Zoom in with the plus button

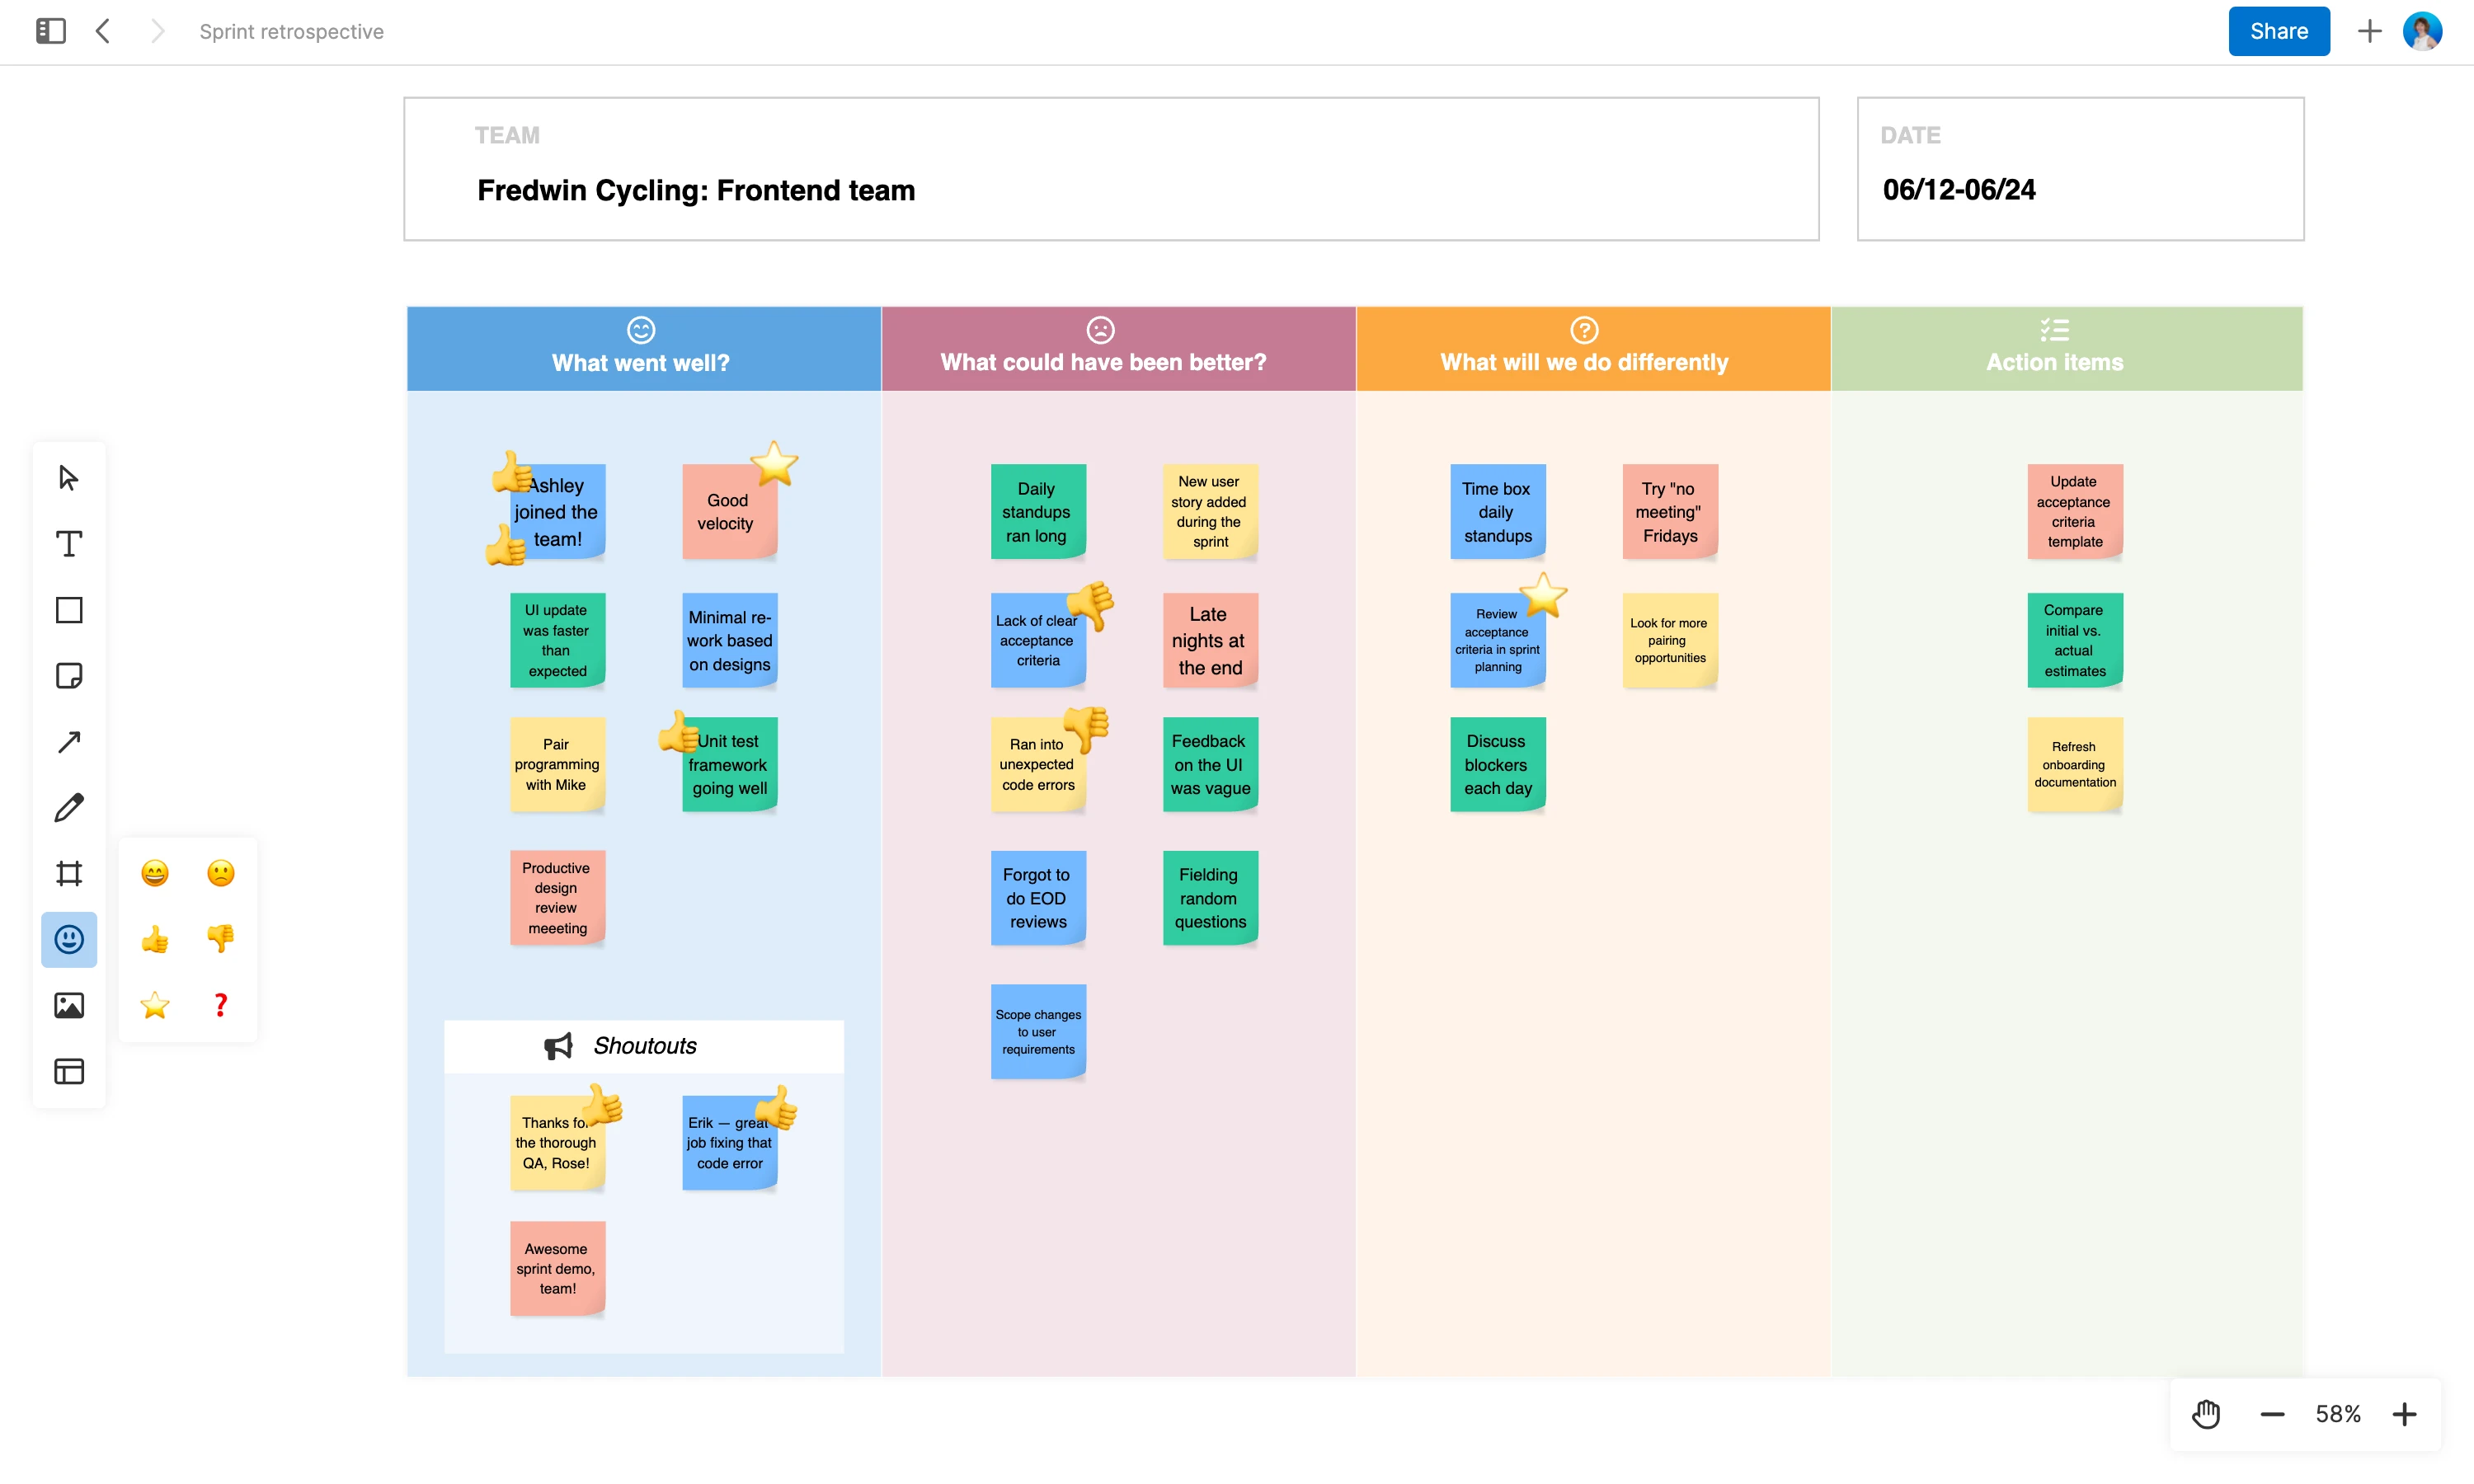(2404, 1414)
